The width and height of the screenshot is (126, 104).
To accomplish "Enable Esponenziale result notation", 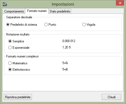I will point(19,48).
